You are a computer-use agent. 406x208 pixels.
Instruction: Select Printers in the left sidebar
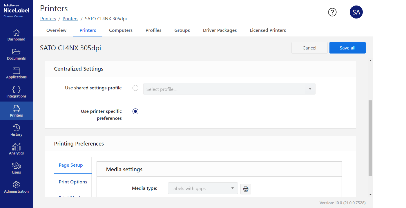(16, 111)
